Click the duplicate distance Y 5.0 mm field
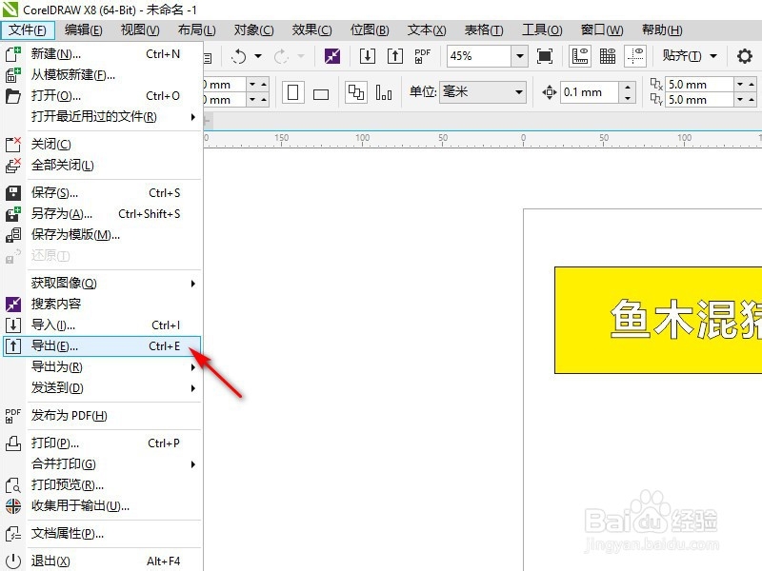The width and height of the screenshot is (762, 571). (698, 100)
